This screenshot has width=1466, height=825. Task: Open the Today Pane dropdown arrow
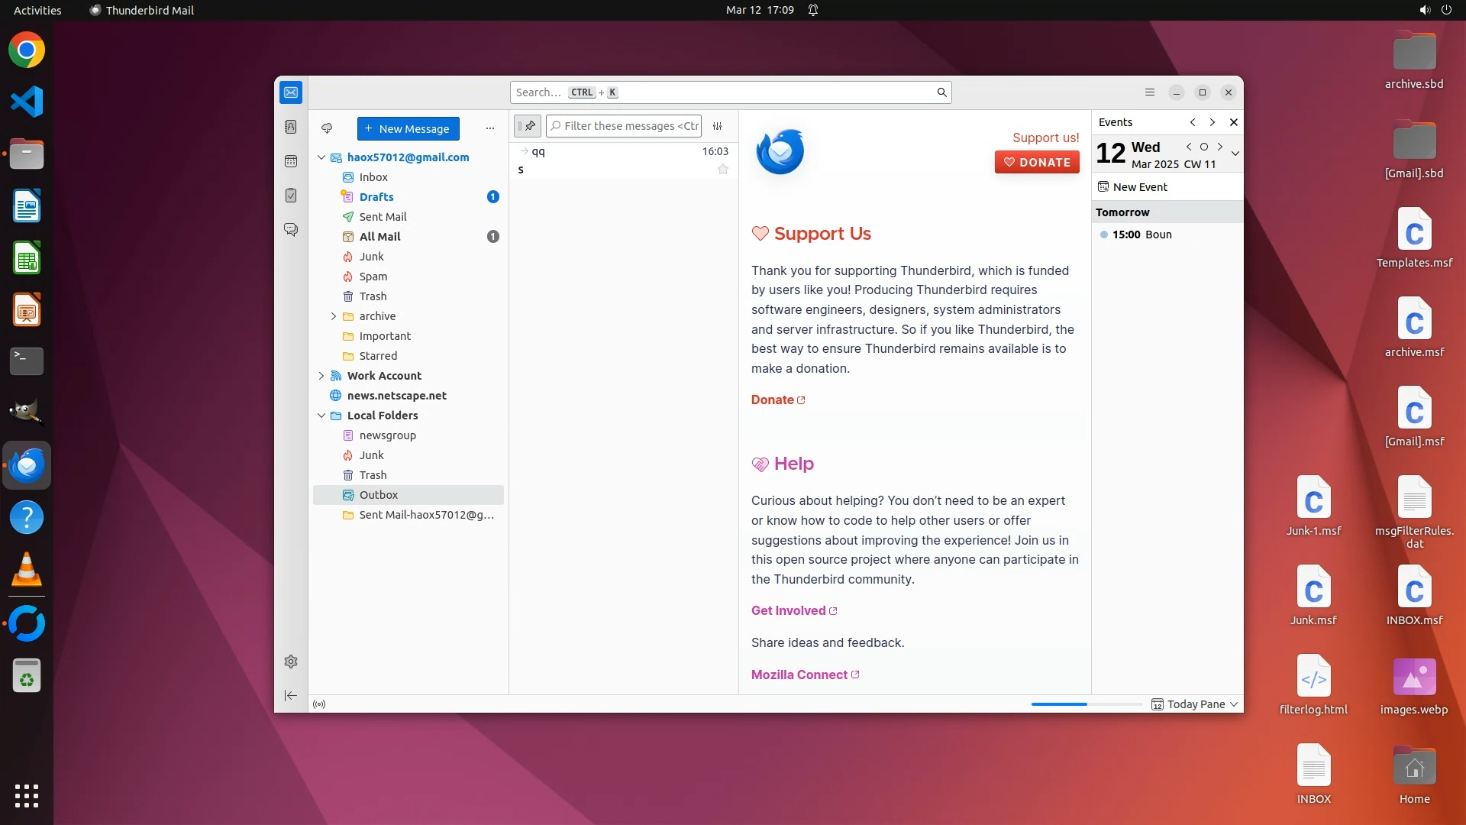(x=1234, y=704)
